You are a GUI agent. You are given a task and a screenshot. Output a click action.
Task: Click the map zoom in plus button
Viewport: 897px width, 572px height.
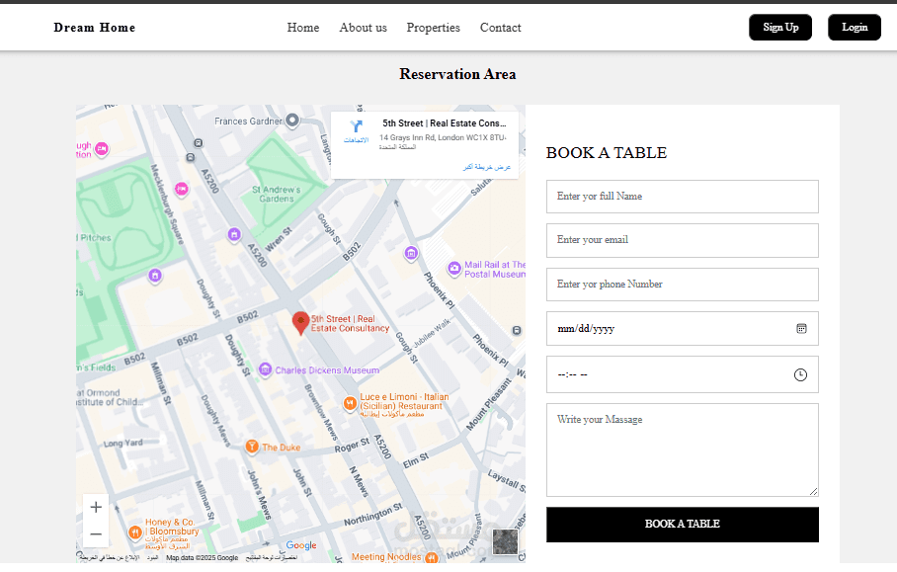coord(96,507)
